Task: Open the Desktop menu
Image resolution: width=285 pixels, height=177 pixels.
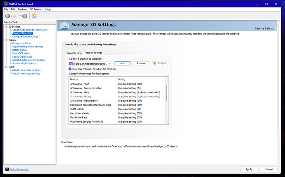Action: (x=23, y=9)
